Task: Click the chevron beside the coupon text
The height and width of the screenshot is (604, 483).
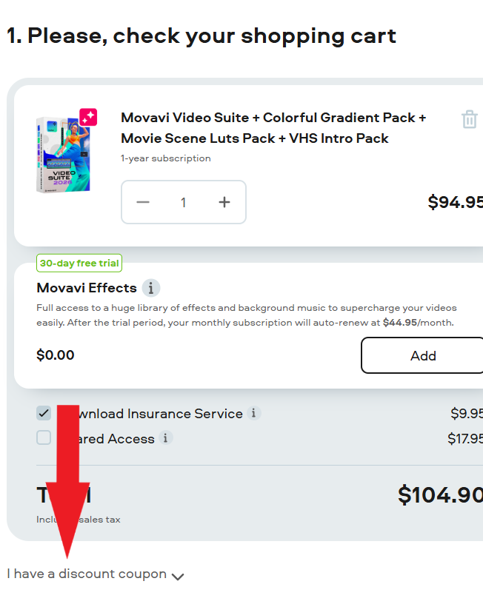Action: tap(177, 576)
